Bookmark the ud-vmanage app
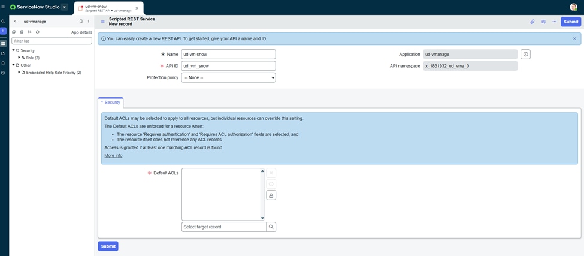The image size is (584, 256). click(x=81, y=21)
